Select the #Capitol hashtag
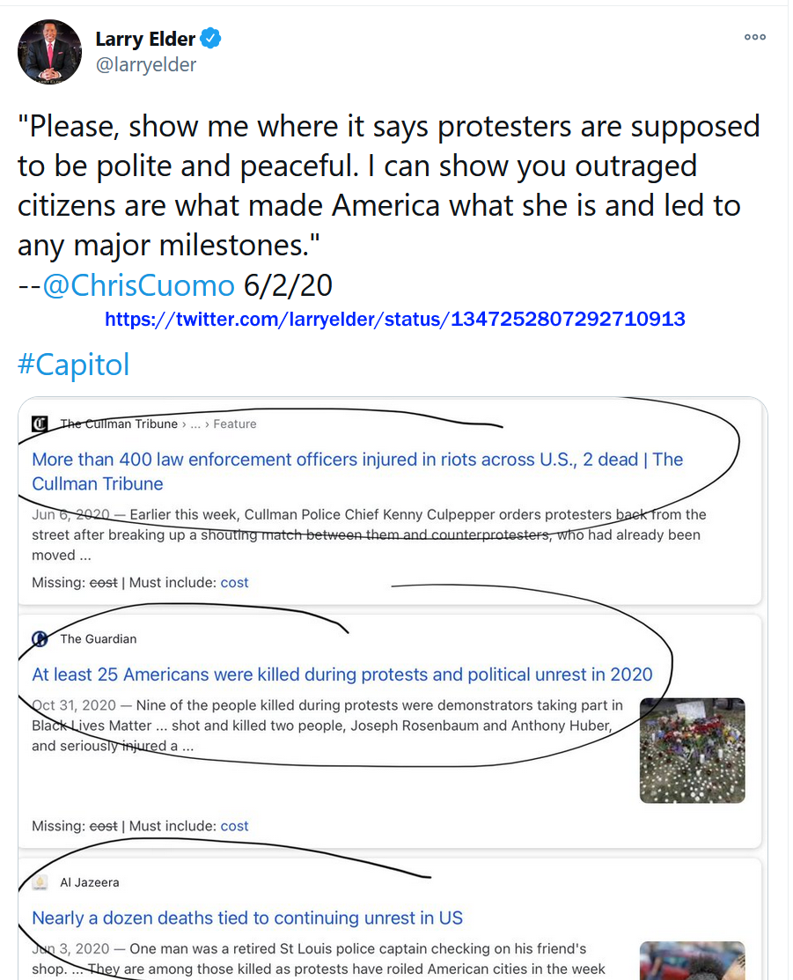The height and width of the screenshot is (980, 793). click(x=73, y=364)
